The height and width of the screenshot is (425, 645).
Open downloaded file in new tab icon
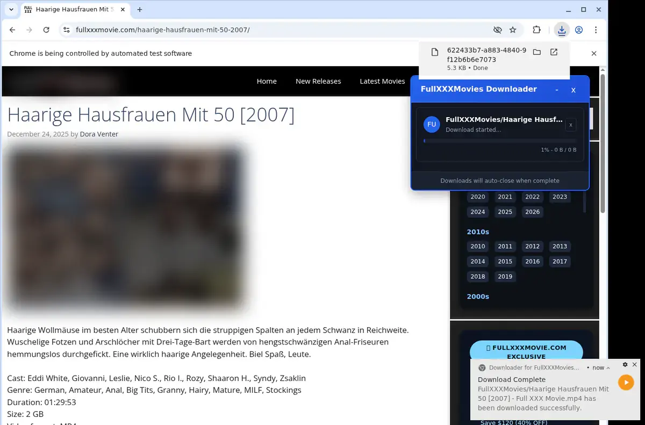click(x=554, y=52)
